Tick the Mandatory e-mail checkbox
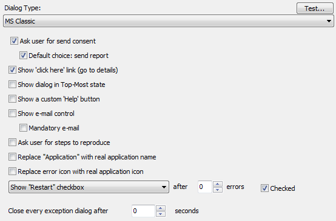This screenshot has width=336, height=221. (x=23, y=128)
